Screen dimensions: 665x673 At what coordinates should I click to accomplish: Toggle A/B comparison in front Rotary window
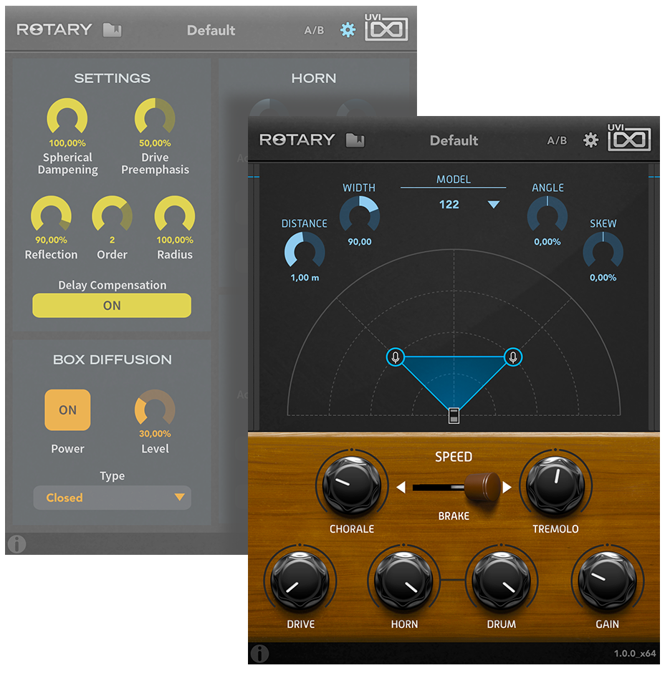click(x=557, y=140)
